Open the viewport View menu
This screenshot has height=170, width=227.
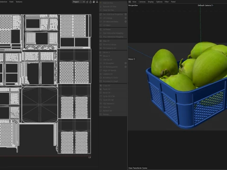(134, 2)
